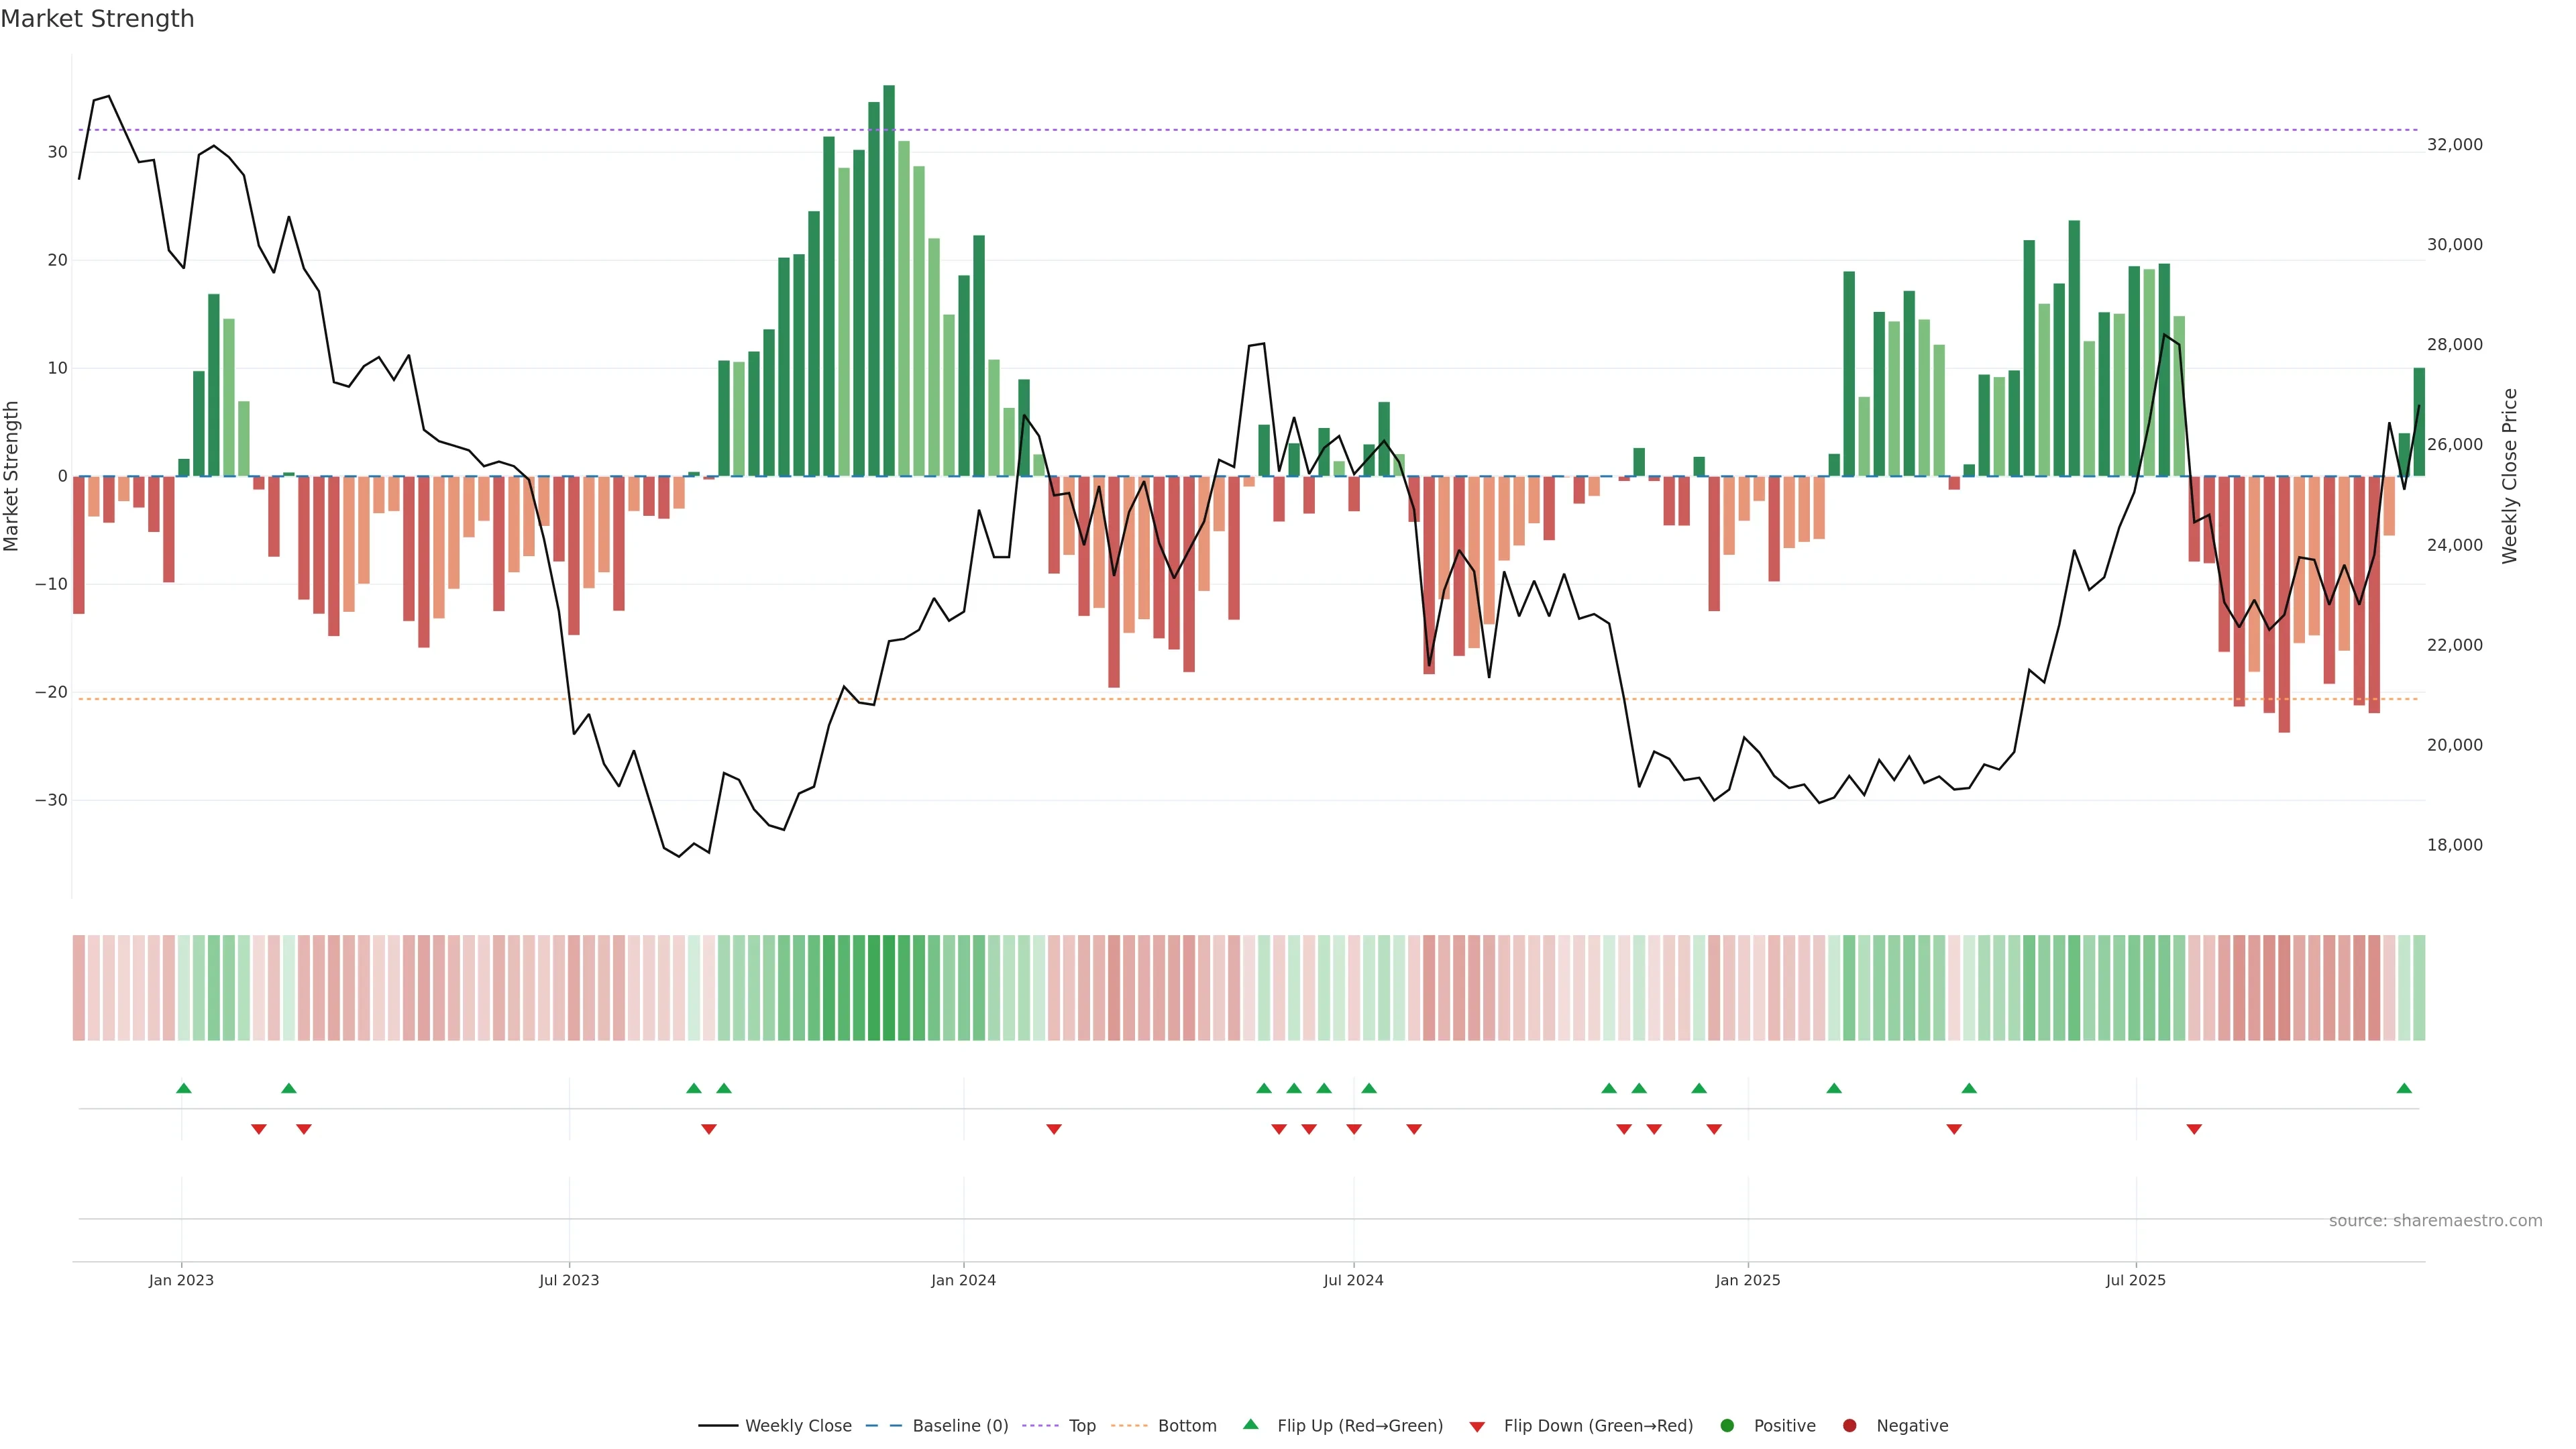Image resolution: width=2576 pixels, height=1449 pixels.
Task: Click the rightmost green flip-up triangle marker
Action: pos(2404,1088)
